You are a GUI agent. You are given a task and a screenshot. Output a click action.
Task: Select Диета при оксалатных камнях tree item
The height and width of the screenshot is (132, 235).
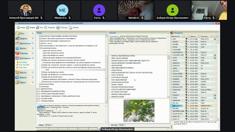(x=54, y=53)
